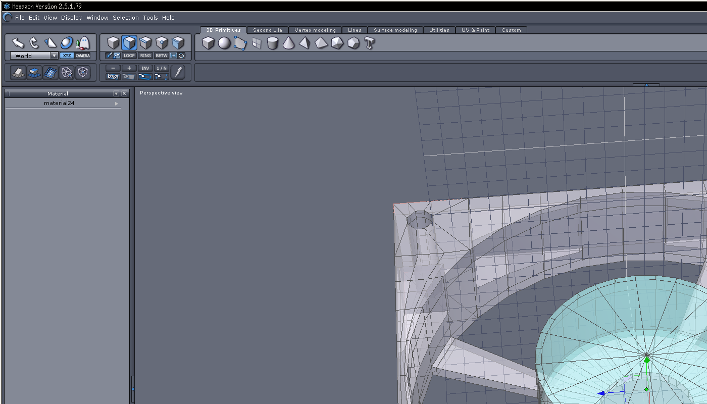Insert a cone primitive

[x=288, y=43]
